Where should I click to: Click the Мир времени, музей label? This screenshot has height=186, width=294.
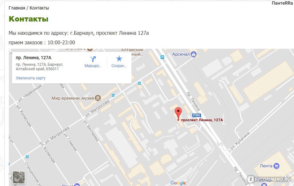(x=73, y=98)
